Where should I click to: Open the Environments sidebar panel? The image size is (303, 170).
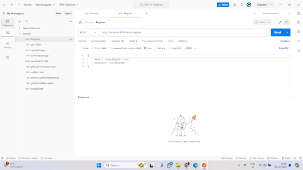click(8, 34)
